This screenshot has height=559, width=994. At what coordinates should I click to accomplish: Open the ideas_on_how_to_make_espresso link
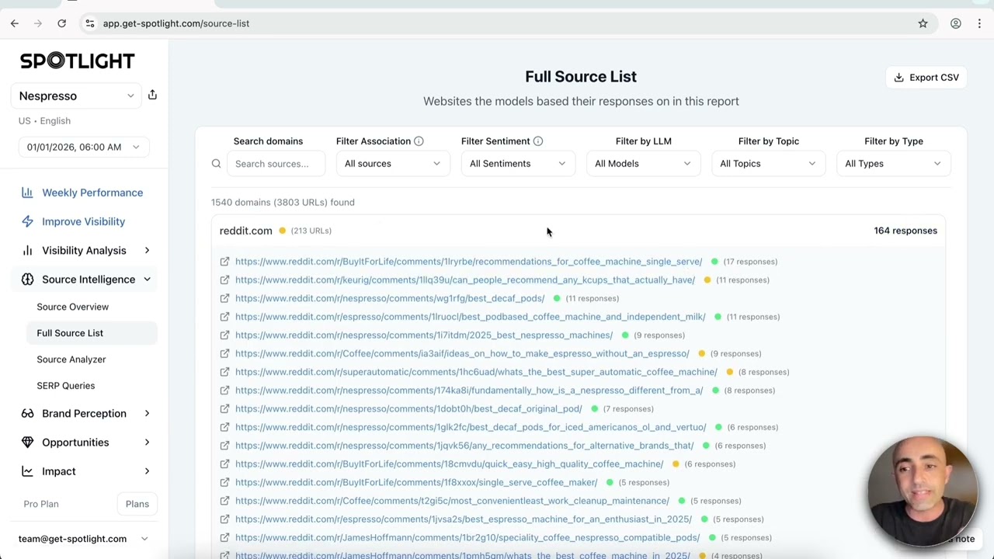pos(462,353)
